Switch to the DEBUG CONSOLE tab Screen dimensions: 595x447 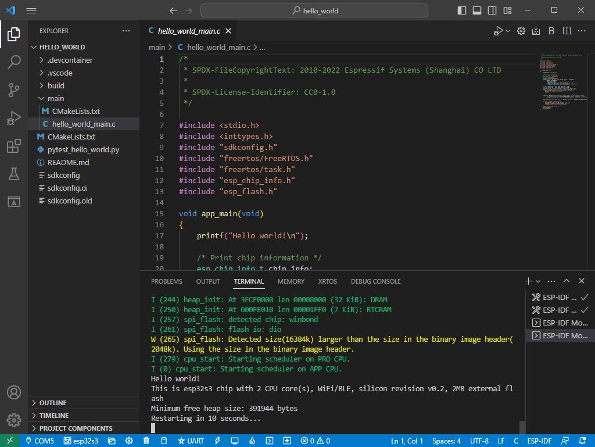tap(375, 281)
